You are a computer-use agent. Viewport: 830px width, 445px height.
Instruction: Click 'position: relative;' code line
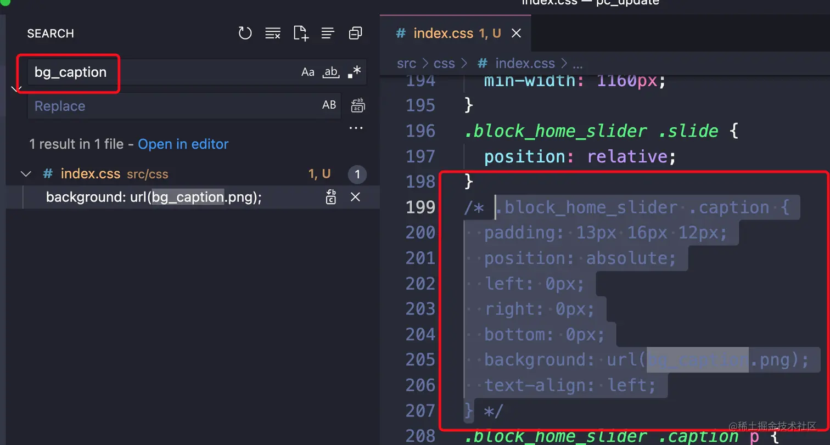click(x=580, y=157)
